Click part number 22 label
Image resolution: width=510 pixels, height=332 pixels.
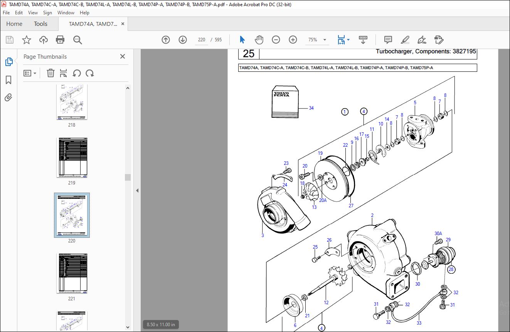click(345, 145)
